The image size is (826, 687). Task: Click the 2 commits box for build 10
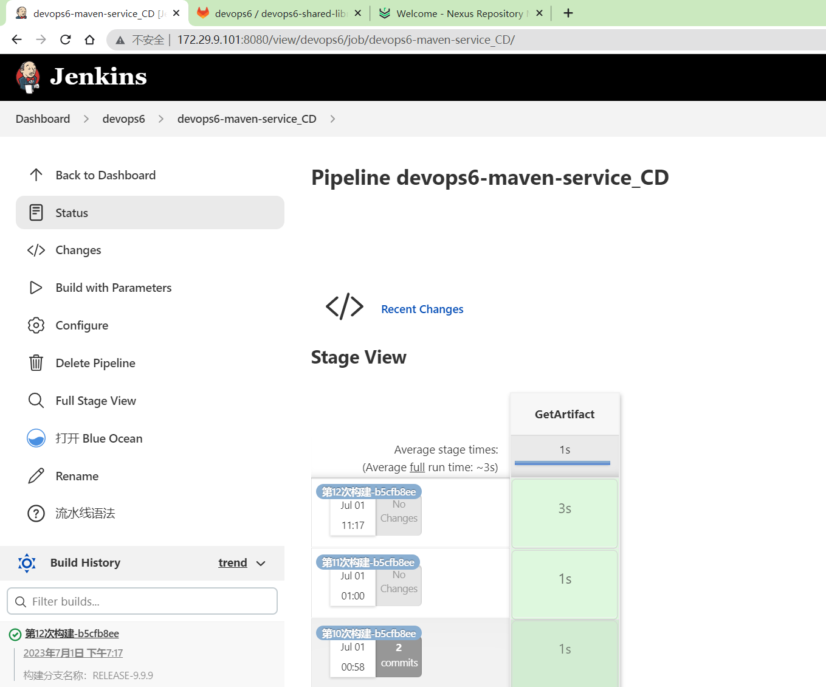[399, 655]
